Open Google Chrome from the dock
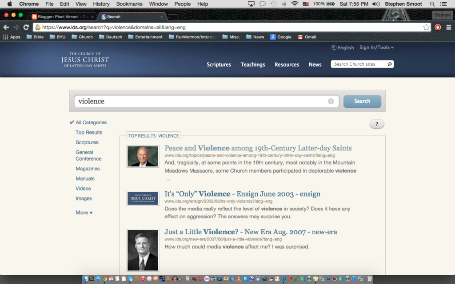Screen dimensions: 455x284 click(x=104, y=279)
